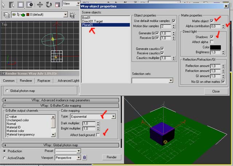Toggle Direct light Shadows checkbox
This screenshot has height=166, width=233.
point(212,37)
